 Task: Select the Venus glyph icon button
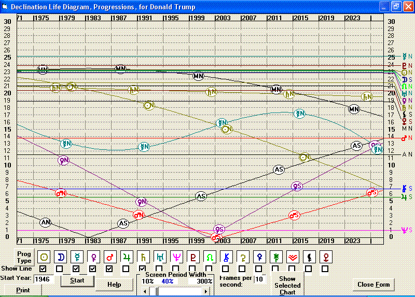tap(94, 257)
